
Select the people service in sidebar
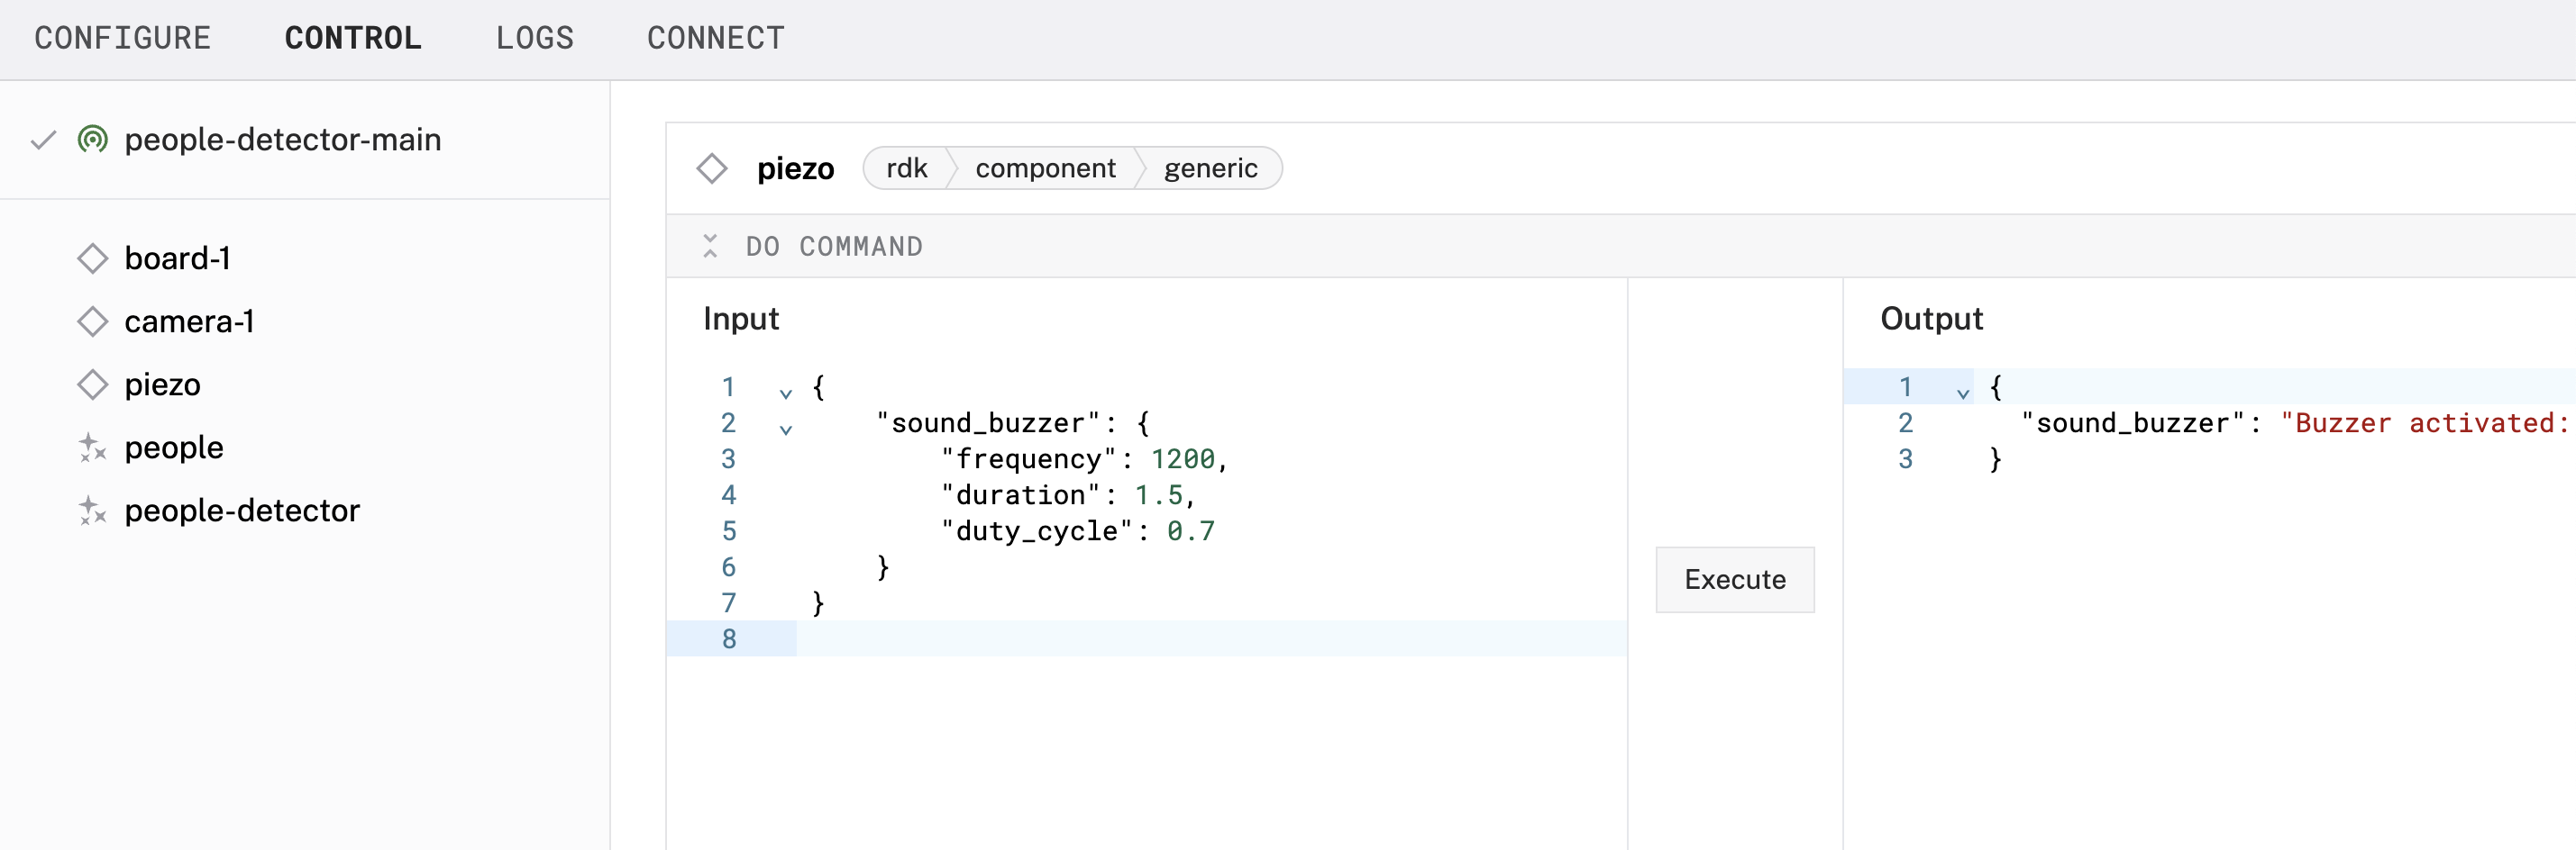pos(174,448)
